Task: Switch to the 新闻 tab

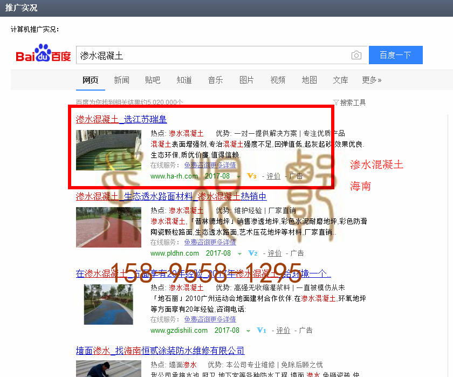Action: pos(122,80)
